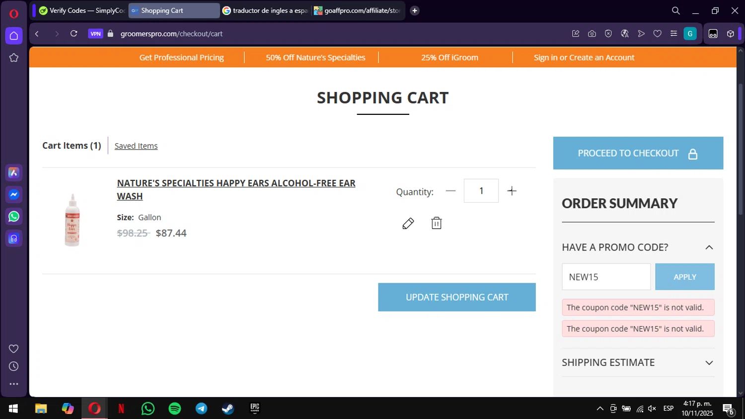The image size is (745, 419).
Task: Open the Happy Ears Ear Wash product link
Action: point(236,189)
